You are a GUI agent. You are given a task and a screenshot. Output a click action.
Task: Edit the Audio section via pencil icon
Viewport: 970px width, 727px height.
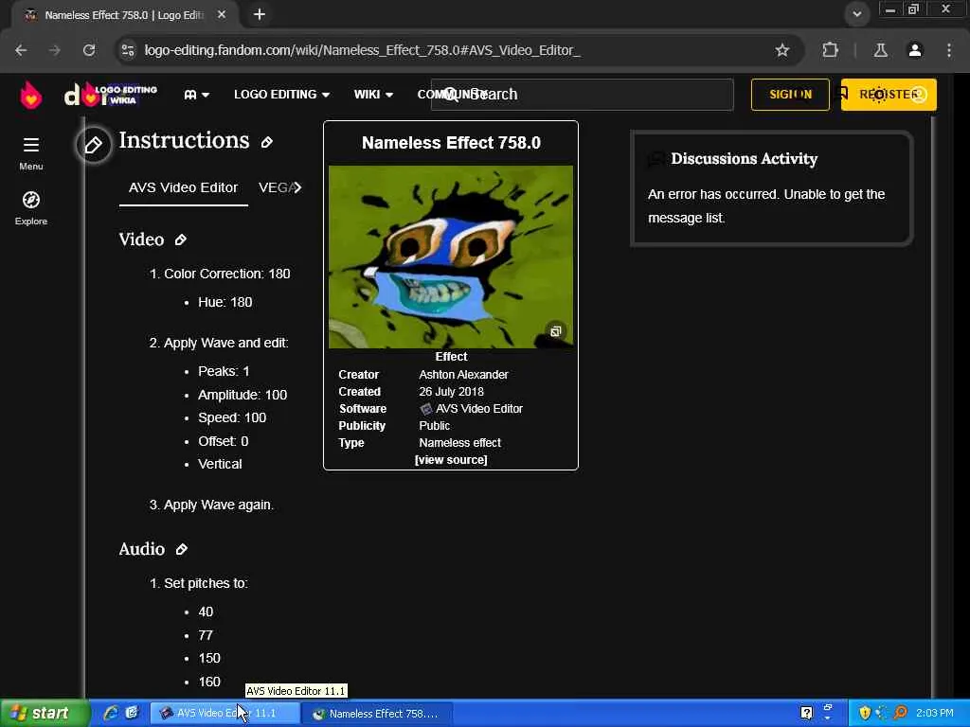pyautogui.click(x=181, y=549)
